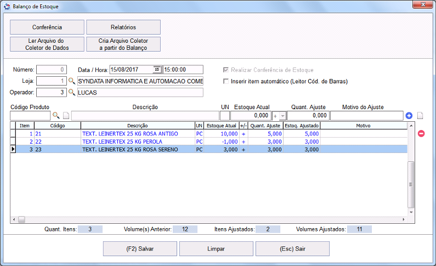Click code cell 21 in the grid

tap(58, 134)
